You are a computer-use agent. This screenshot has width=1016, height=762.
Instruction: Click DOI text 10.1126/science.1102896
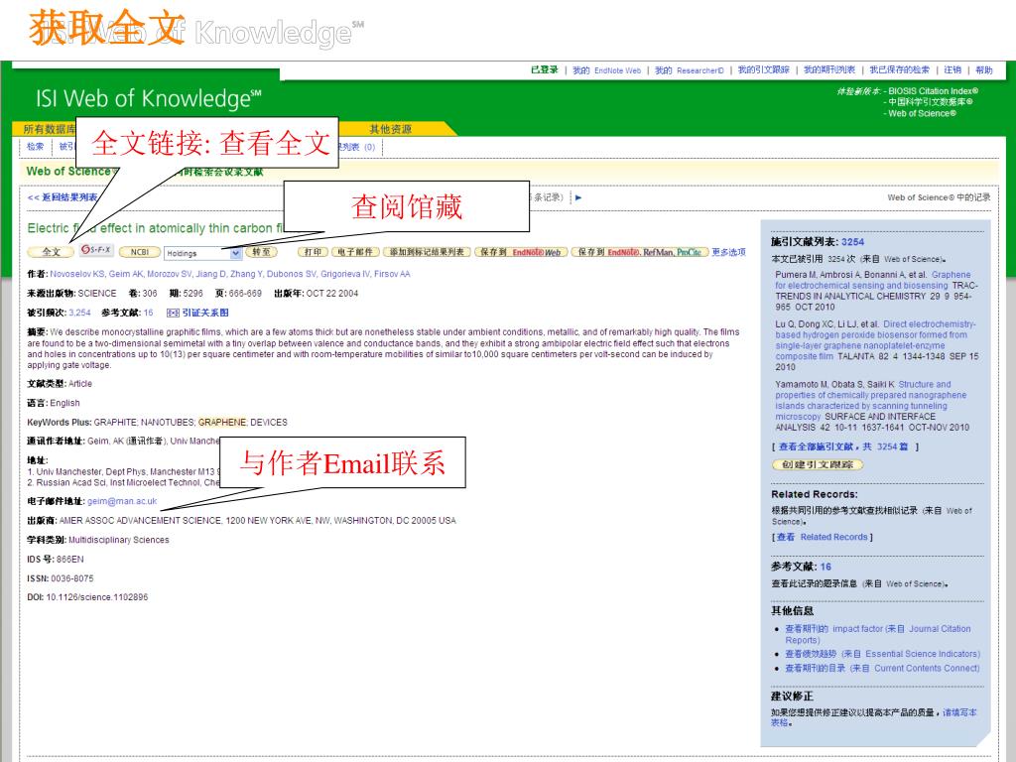(x=96, y=597)
